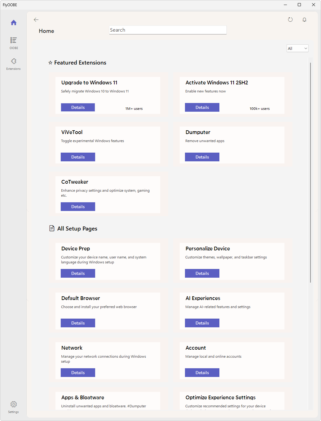Viewport: 321px width, 421px height.
Task: Open Details for Upgrade to Windows 11
Action: click(78, 107)
